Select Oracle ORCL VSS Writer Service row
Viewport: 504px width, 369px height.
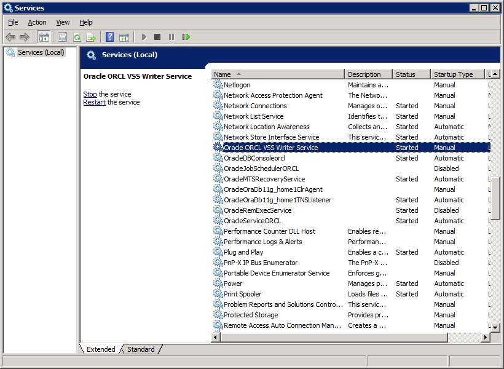pyautogui.click(x=351, y=148)
